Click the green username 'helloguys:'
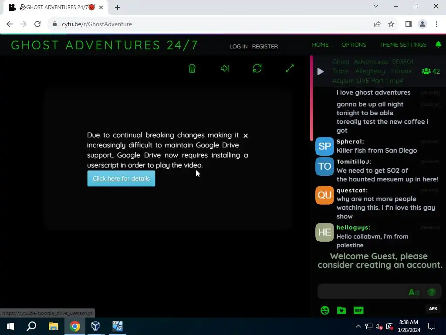 click(x=354, y=228)
